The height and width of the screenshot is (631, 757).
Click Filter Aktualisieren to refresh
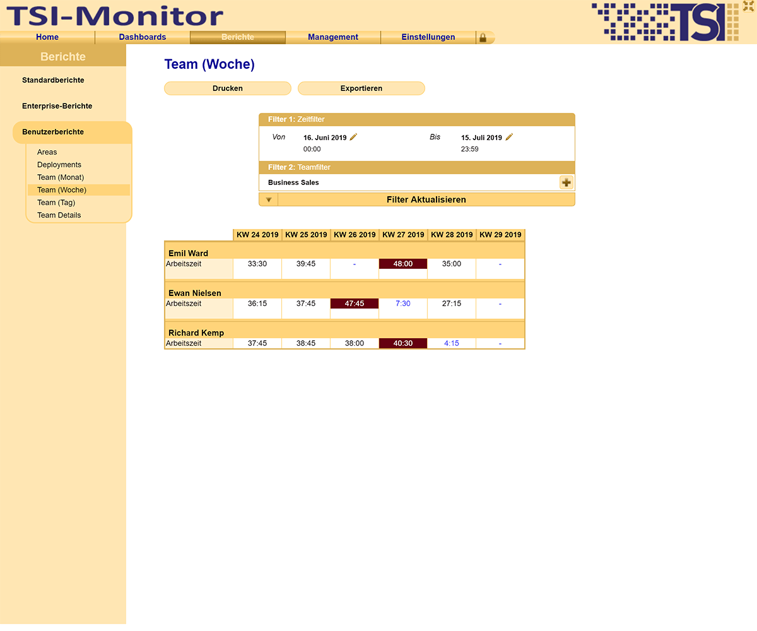pos(426,200)
